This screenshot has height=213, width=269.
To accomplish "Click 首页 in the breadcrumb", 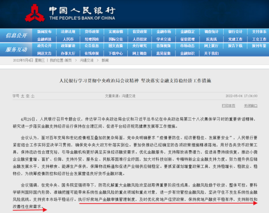I will click(x=68, y=60).
